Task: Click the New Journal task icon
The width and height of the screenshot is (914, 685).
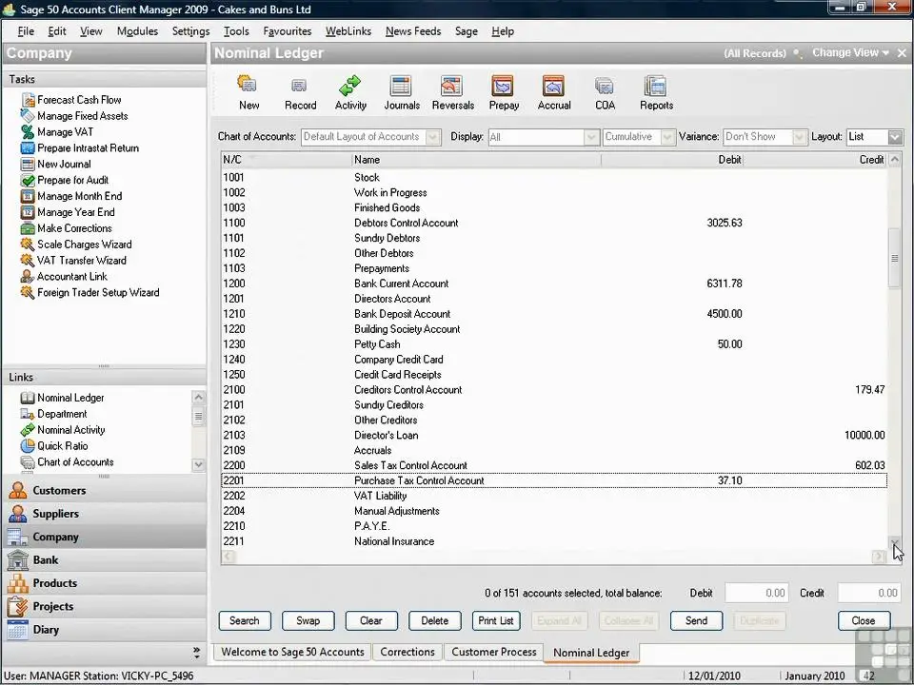Action: click(28, 165)
